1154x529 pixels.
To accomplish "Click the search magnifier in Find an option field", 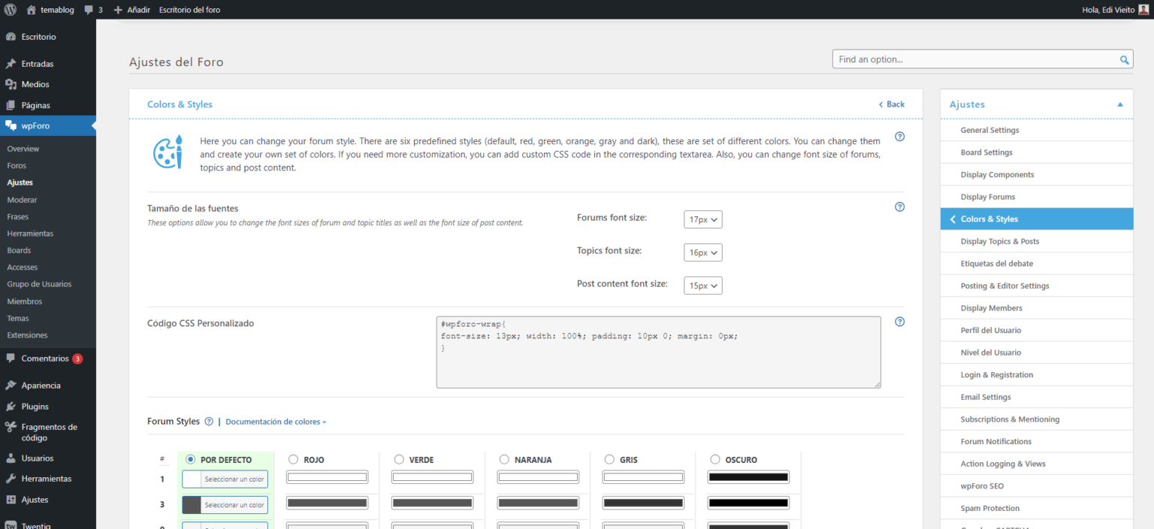I will coord(1124,59).
